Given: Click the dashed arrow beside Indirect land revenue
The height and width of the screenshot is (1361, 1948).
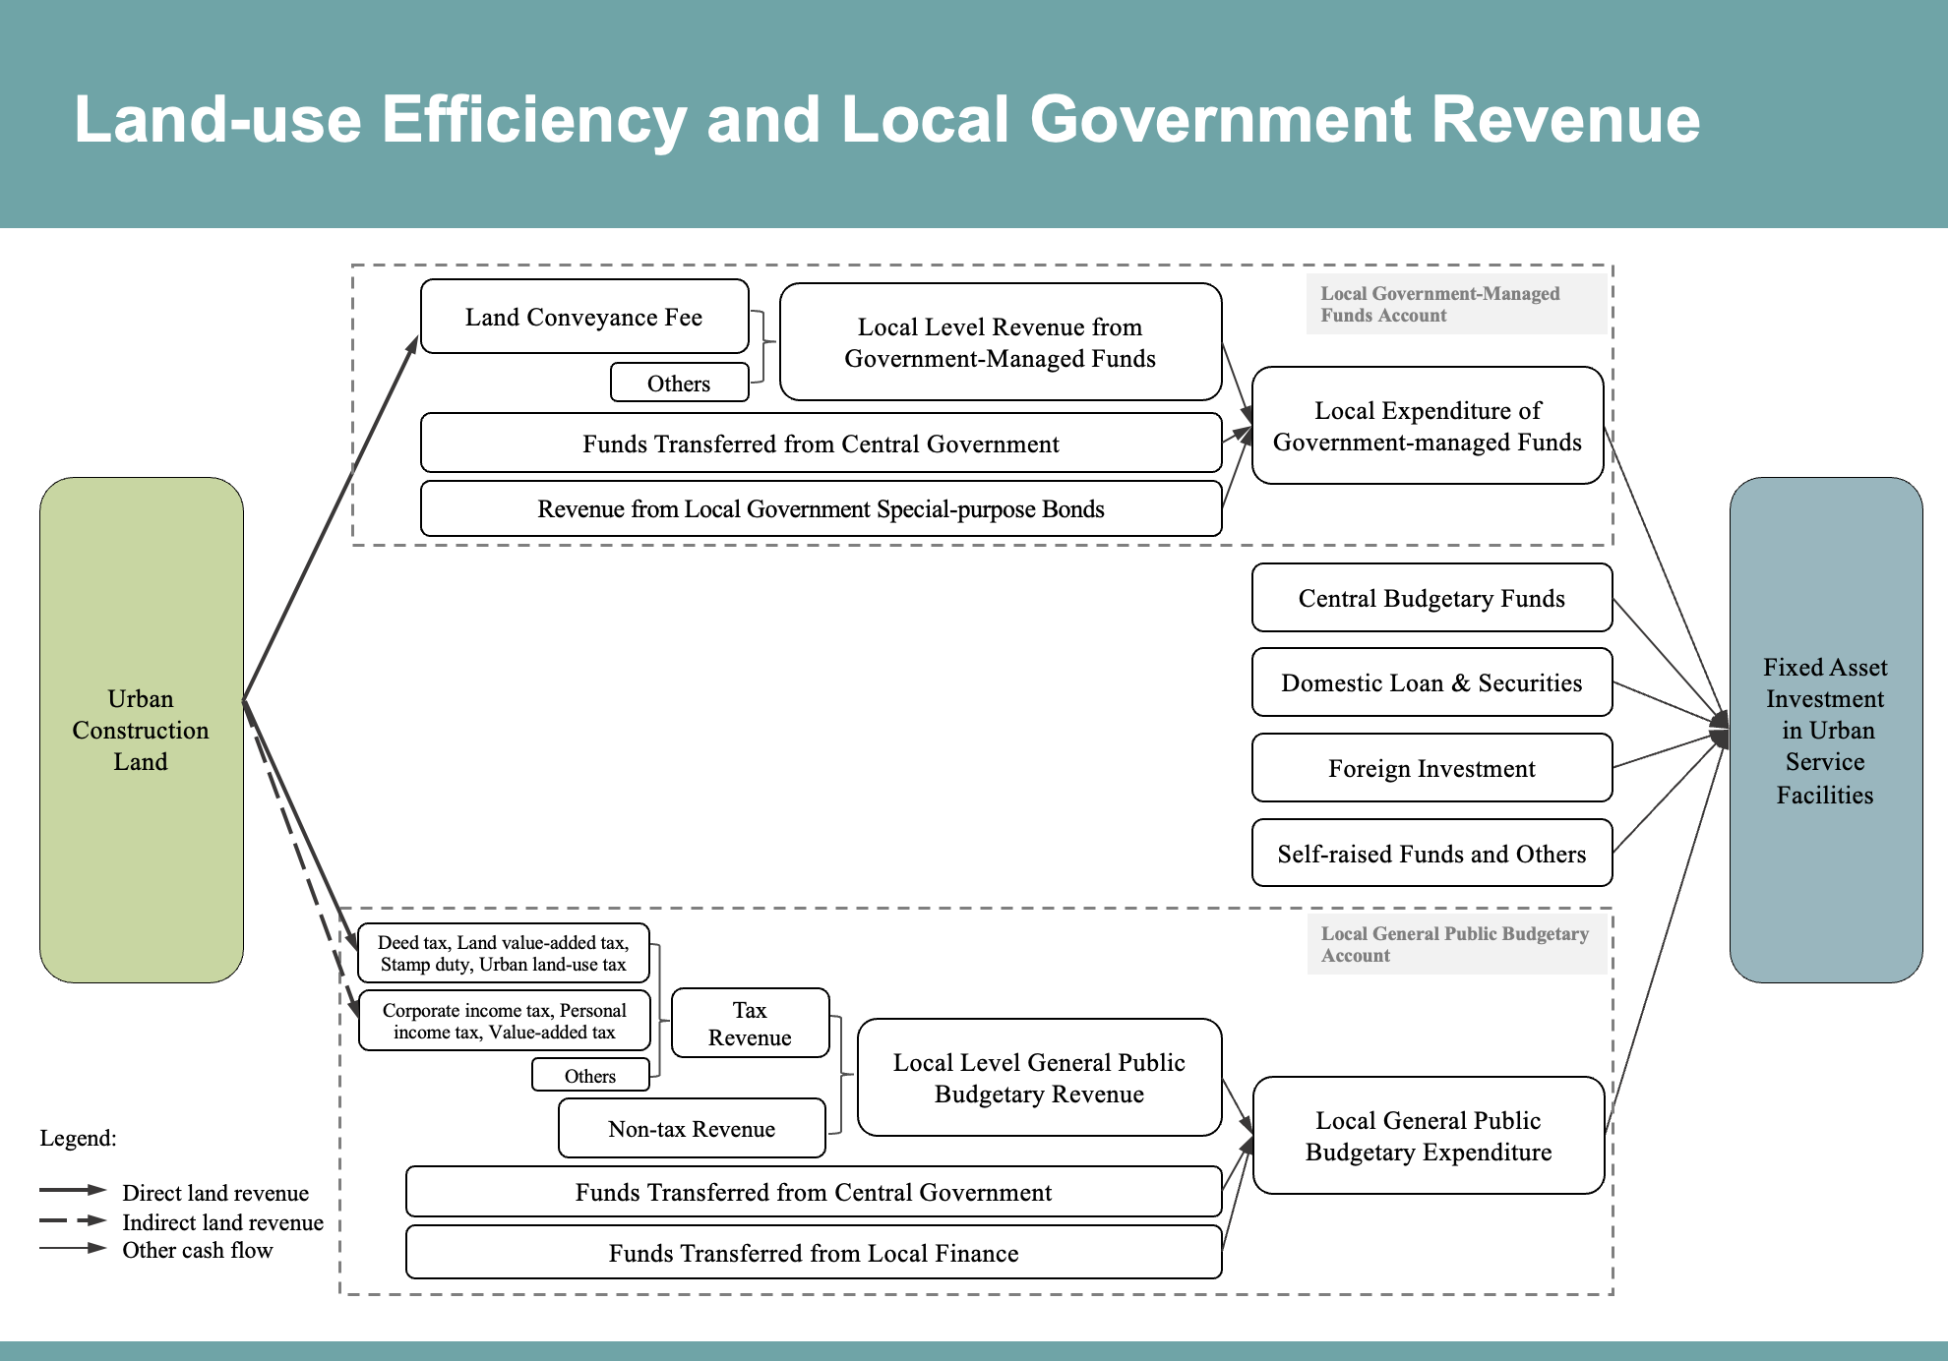Looking at the screenshot, I should (x=73, y=1220).
